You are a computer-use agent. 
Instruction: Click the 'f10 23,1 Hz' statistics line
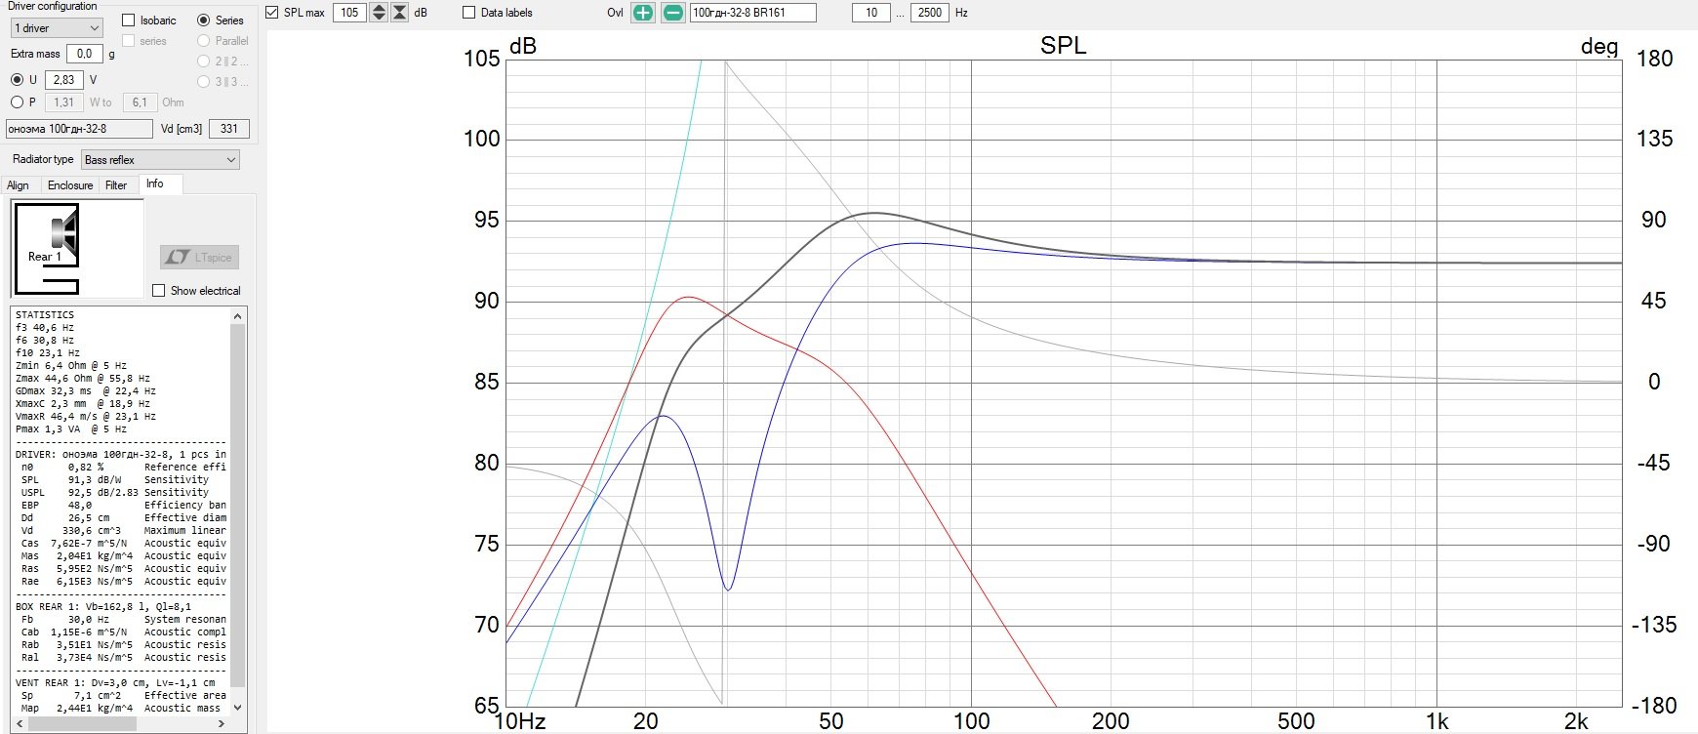[x=48, y=353]
